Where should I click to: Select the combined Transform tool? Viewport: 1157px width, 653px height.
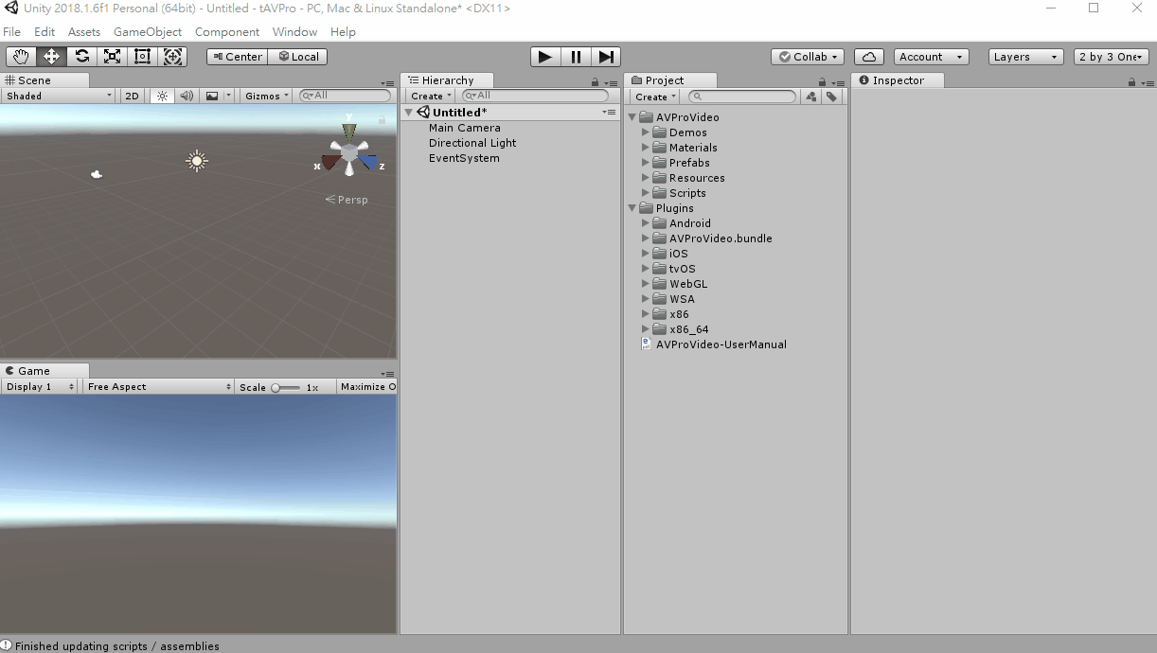(x=172, y=57)
